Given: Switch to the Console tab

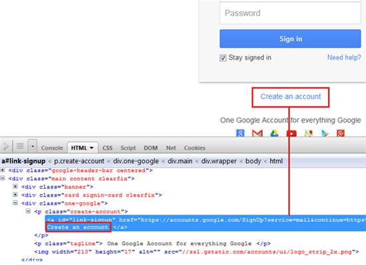Looking at the screenshot, I should pyautogui.click(x=52, y=148).
